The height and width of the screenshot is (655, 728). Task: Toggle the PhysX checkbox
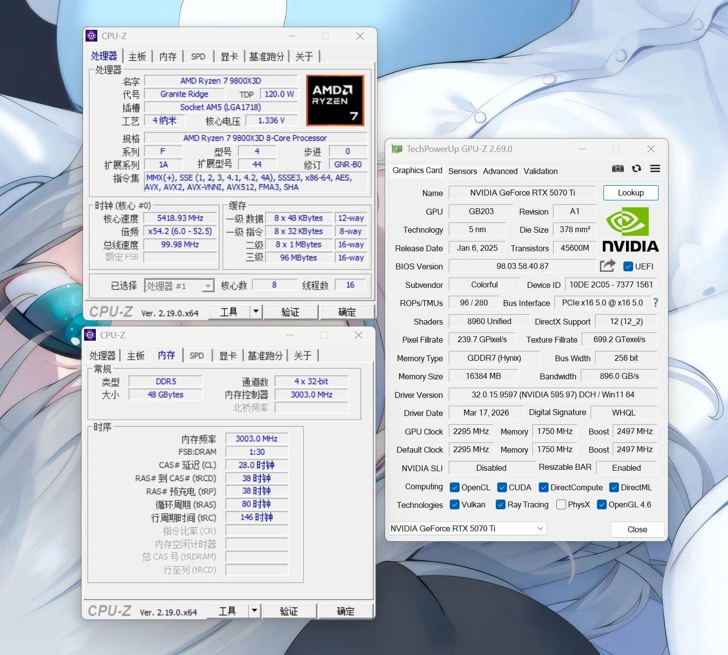(x=561, y=504)
